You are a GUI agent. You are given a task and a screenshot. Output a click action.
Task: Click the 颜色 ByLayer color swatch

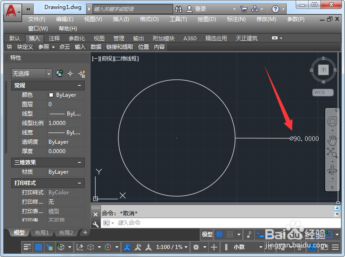[x=51, y=95]
